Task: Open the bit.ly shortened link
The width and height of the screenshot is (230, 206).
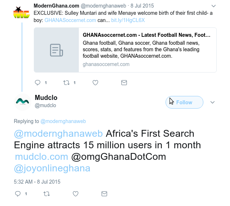Action: click(128, 20)
